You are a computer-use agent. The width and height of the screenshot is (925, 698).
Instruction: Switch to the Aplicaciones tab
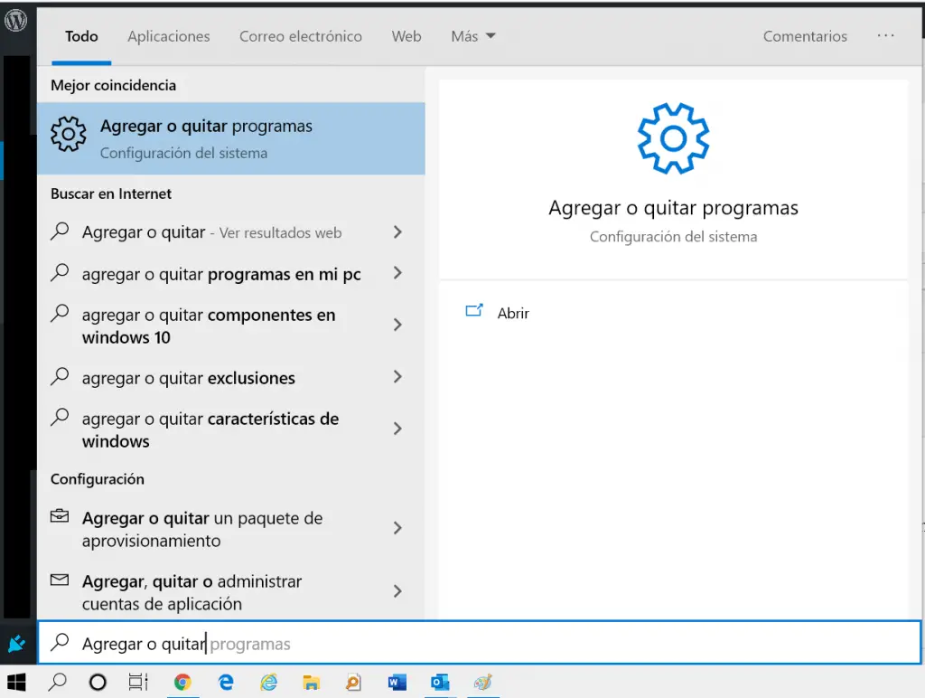click(x=169, y=36)
